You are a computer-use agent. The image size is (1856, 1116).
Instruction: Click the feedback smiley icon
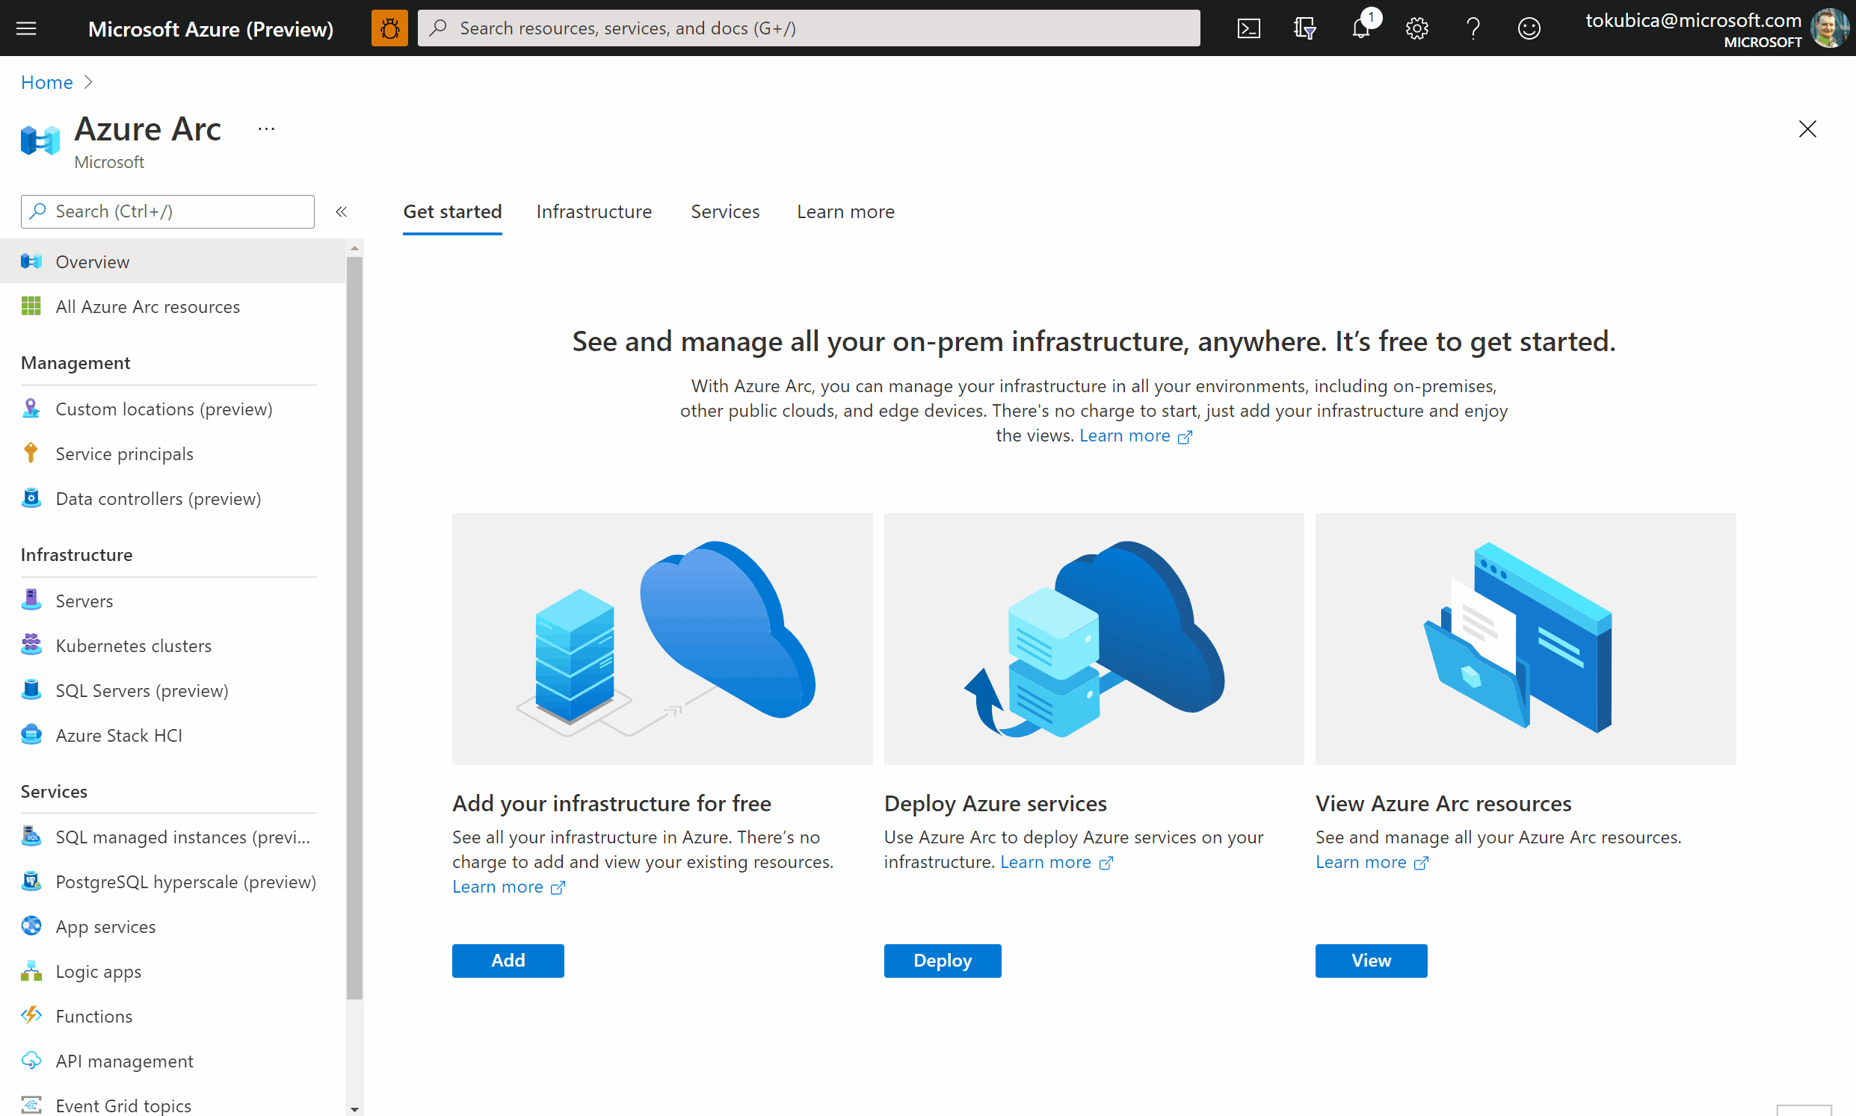pos(1529,28)
